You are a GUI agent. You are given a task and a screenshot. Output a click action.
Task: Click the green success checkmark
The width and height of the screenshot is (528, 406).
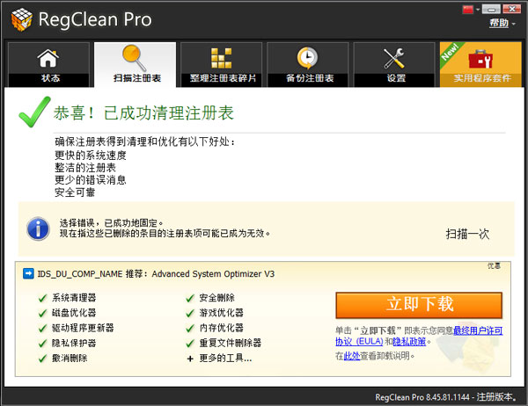(34, 112)
